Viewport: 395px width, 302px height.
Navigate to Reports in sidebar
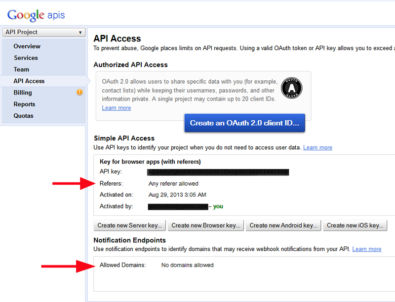click(x=24, y=104)
